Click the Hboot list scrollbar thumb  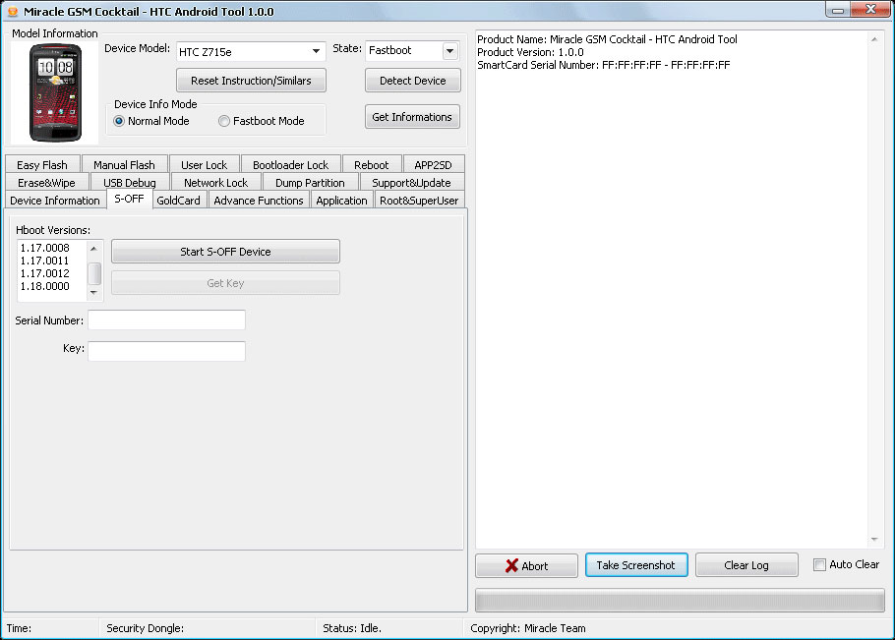point(94,273)
